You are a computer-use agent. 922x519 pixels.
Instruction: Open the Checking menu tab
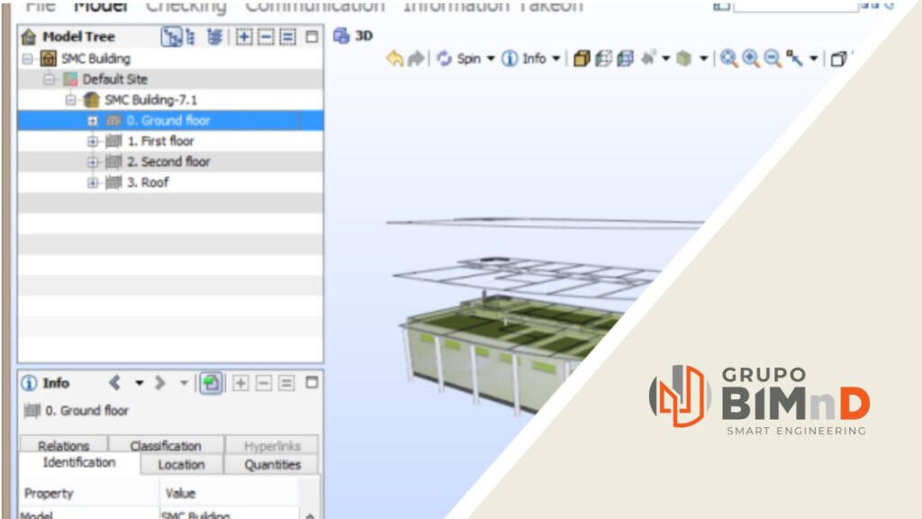pyautogui.click(x=186, y=6)
